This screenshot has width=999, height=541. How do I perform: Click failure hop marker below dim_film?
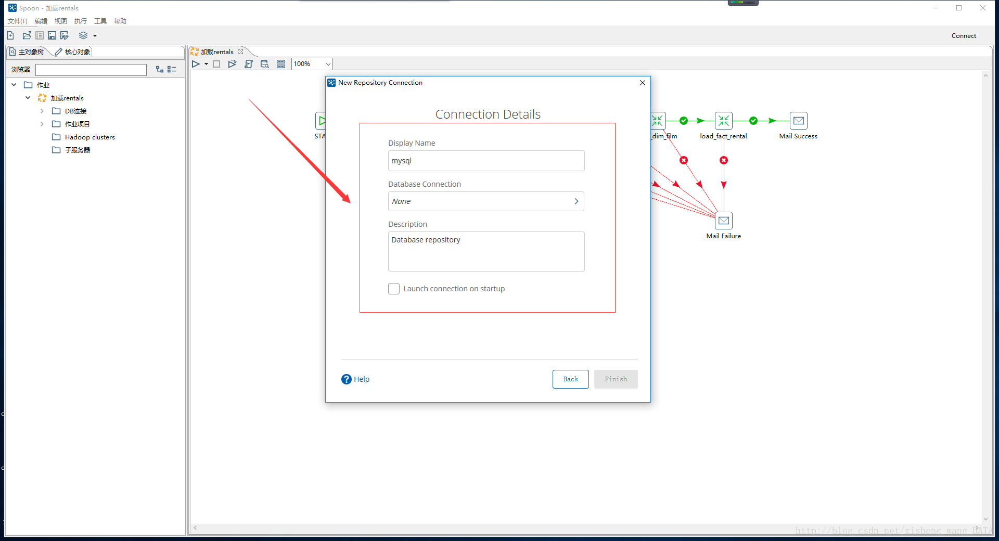click(684, 160)
